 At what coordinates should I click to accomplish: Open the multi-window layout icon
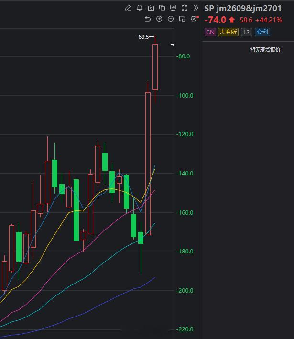click(182, 19)
